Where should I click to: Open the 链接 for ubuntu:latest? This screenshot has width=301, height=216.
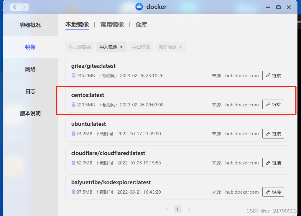point(273,133)
